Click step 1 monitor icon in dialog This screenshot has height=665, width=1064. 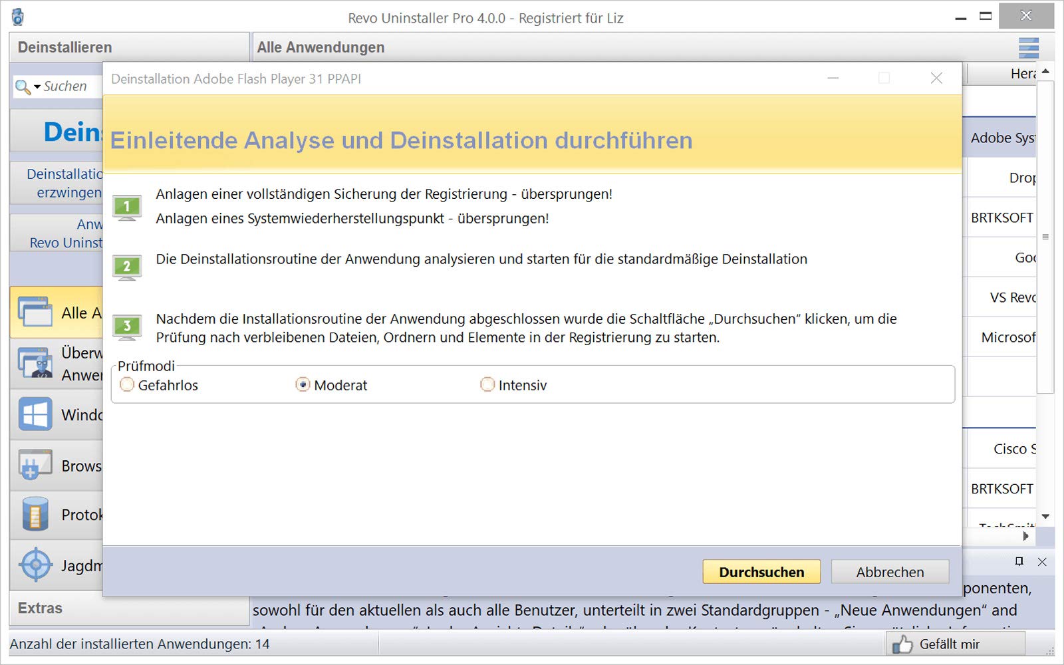[x=127, y=207]
